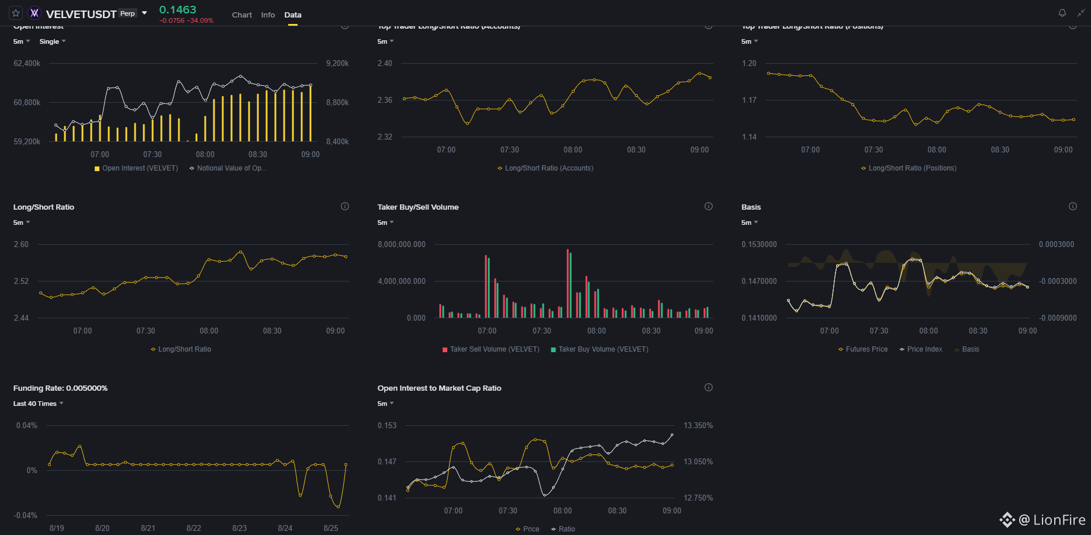1091x535 pixels.
Task: Click the Taker Buy/Sell Volume title
Action: click(x=418, y=207)
